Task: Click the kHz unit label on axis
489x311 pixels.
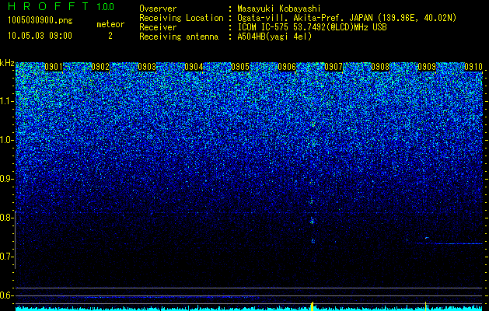Action: (7, 63)
